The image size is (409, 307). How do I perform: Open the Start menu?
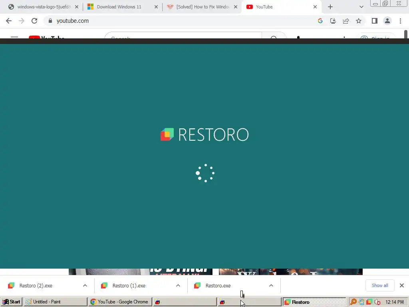11,302
